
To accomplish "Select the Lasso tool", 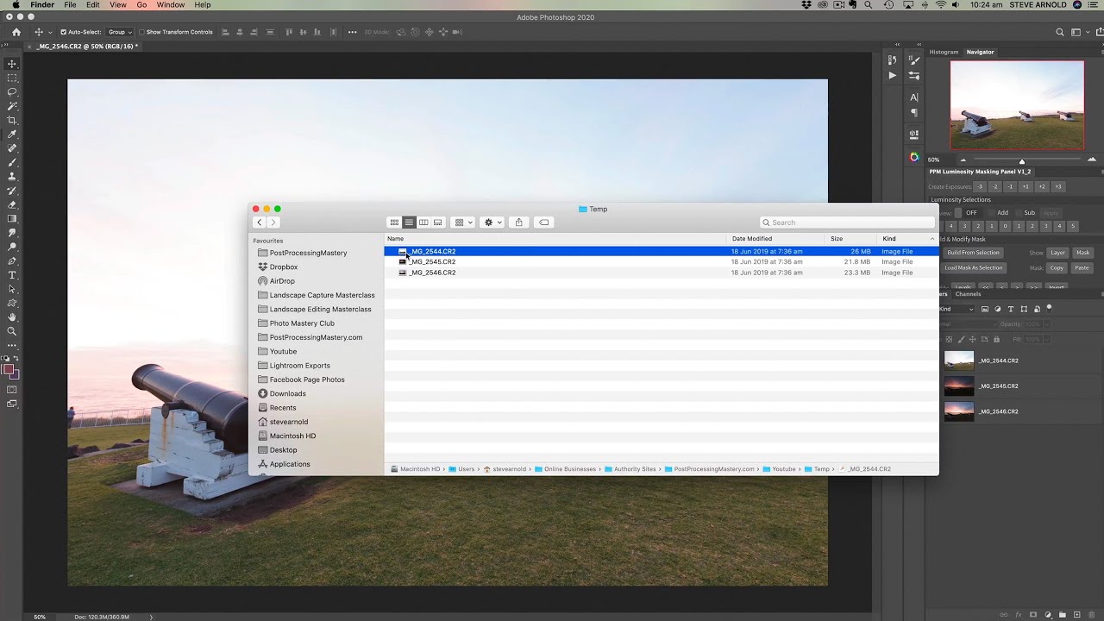I will (x=12, y=91).
